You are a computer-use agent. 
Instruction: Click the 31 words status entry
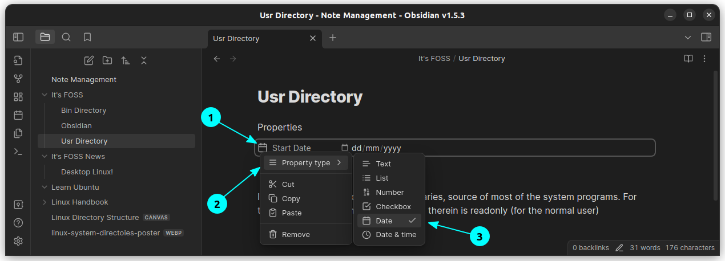[645, 248]
